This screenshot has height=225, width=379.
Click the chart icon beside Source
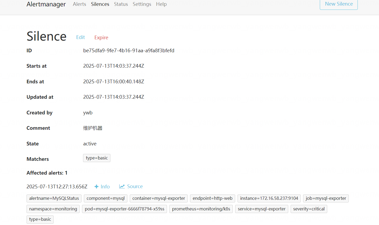[x=122, y=186]
